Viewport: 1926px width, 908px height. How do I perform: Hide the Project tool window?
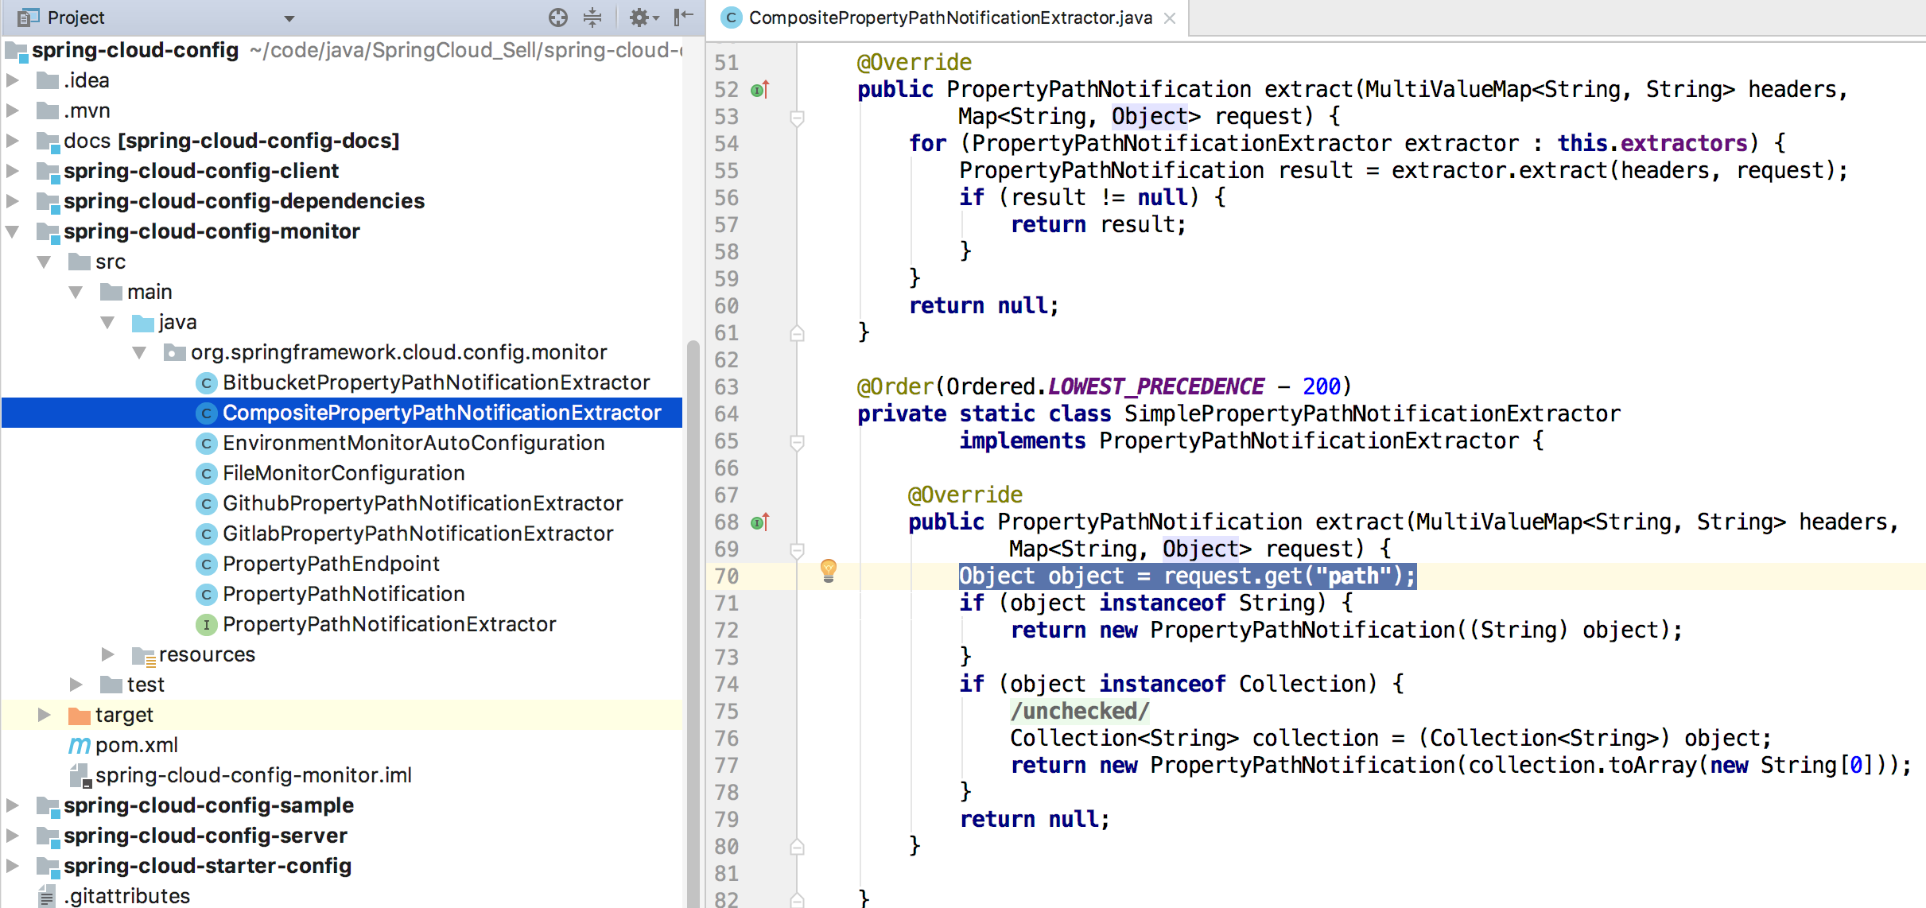tap(683, 17)
